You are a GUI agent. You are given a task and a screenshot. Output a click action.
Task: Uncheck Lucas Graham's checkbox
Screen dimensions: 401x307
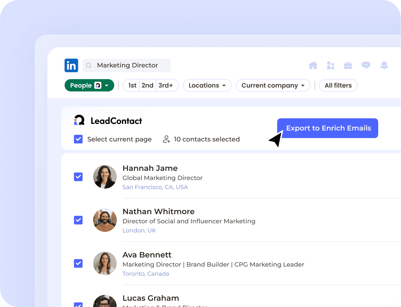(x=78, y=305)
